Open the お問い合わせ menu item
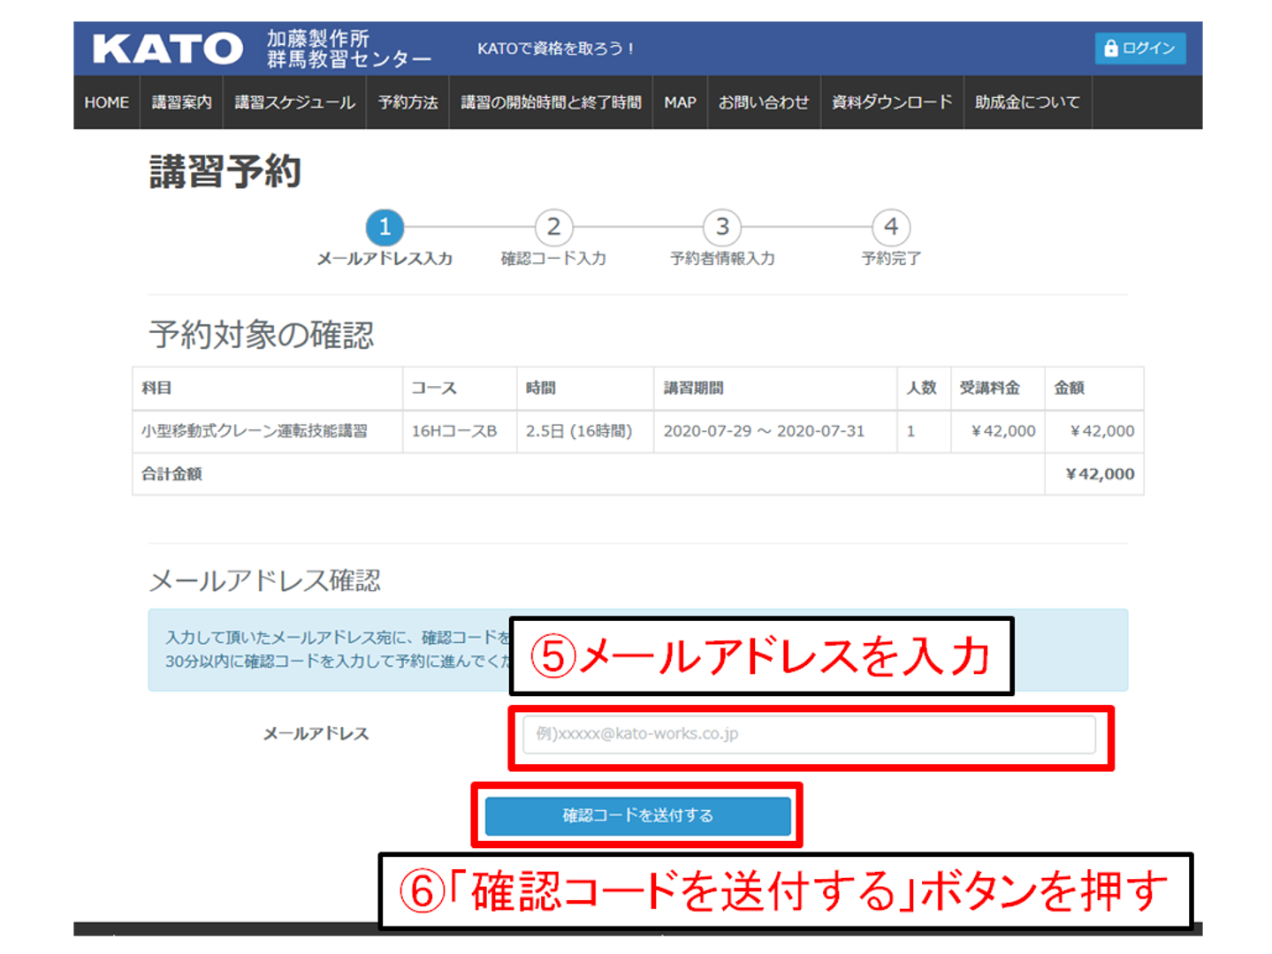Screen dimensions: 1272x954 click(764, 102)
